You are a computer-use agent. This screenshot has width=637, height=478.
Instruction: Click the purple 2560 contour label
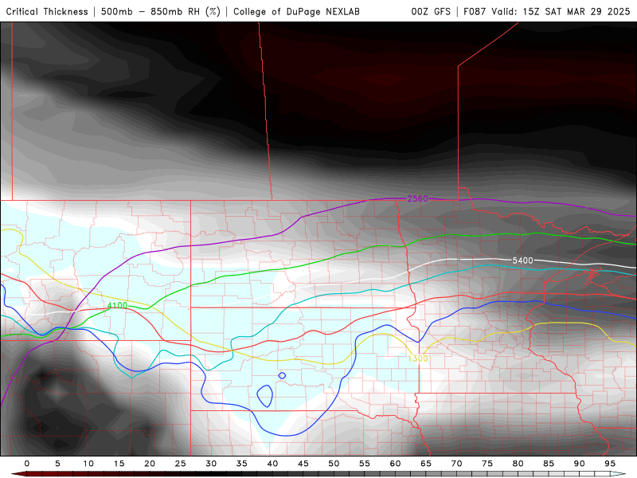(x=417, y=198)
